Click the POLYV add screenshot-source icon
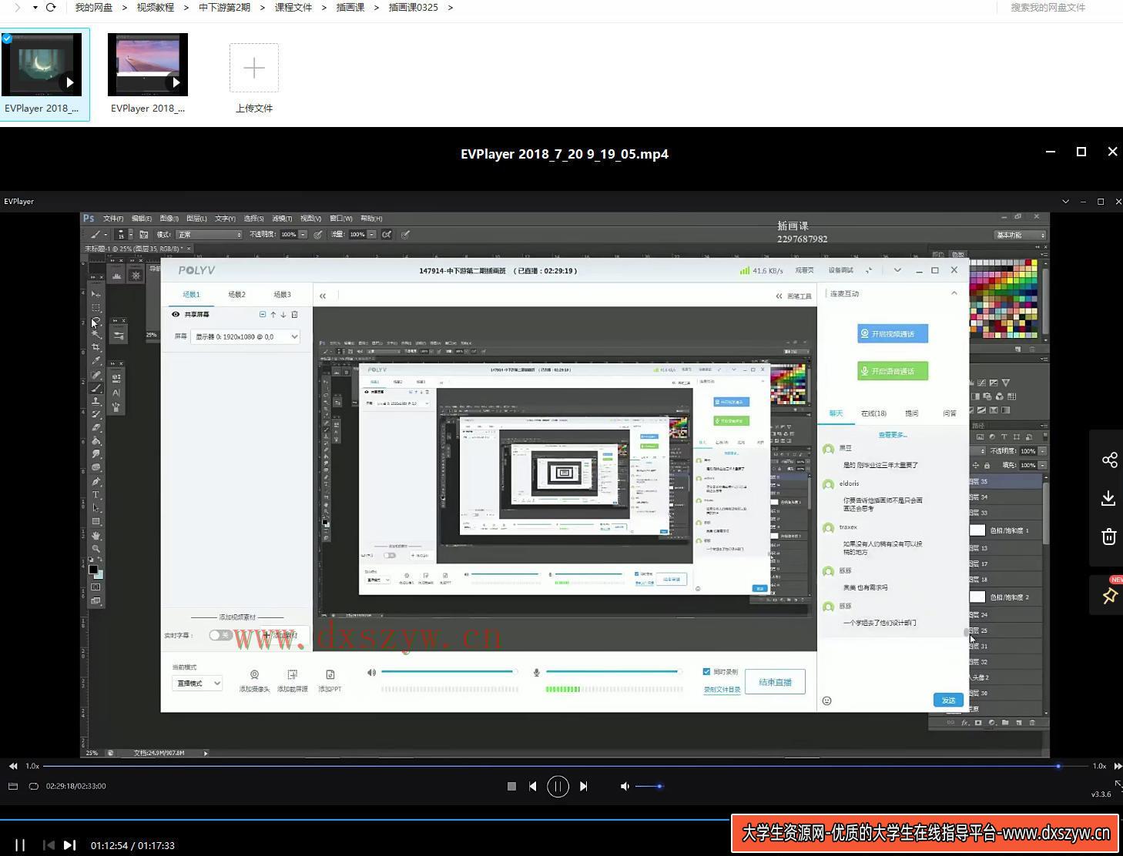Viewport: 1123px width, 856px height. click(292, 674)
